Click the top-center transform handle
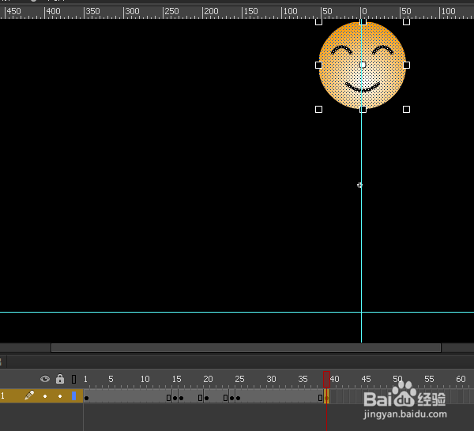474x431 pixels. click(363, 22)
